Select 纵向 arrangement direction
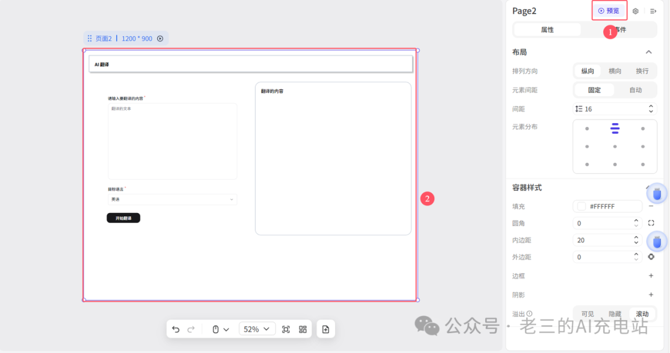Image resolution: width=670 pixels, height=353 pixels. click(x=587, y=71)
